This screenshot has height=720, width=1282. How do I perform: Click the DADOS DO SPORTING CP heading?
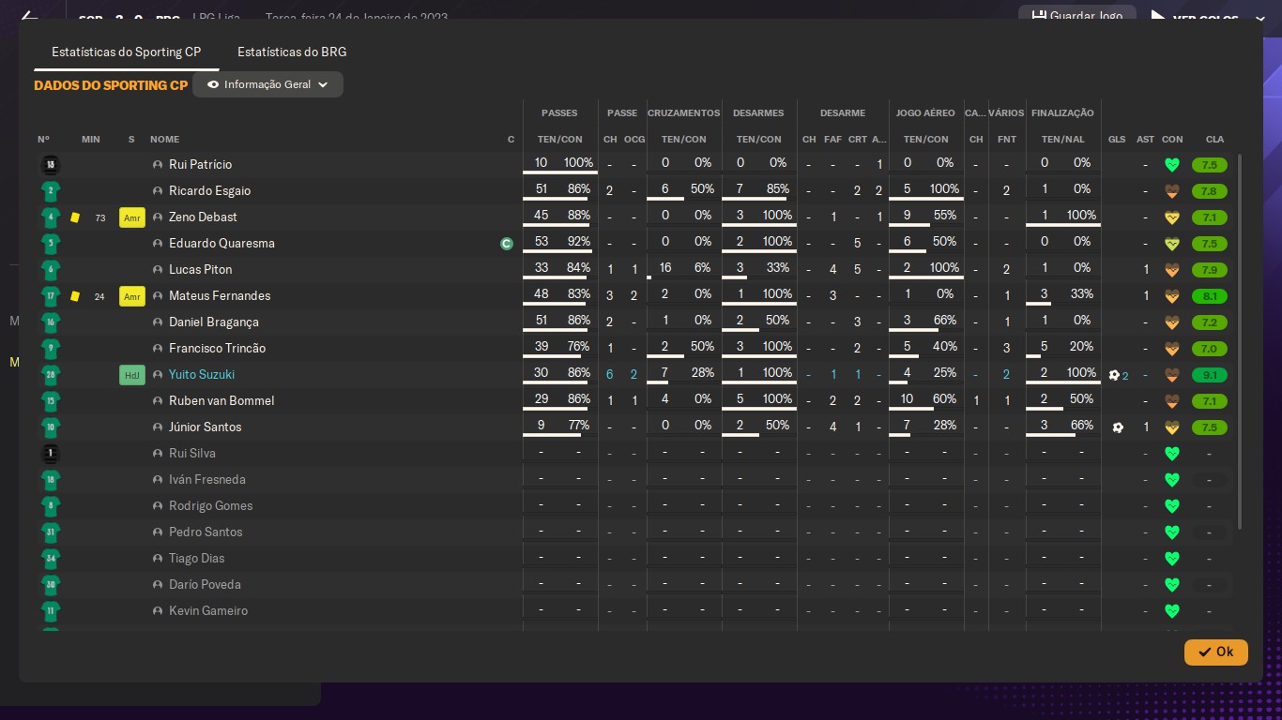point(111,85)
